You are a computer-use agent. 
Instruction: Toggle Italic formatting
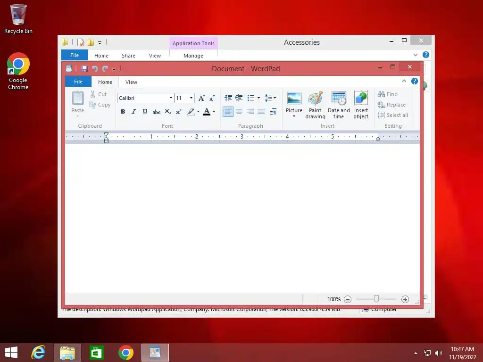133,111
